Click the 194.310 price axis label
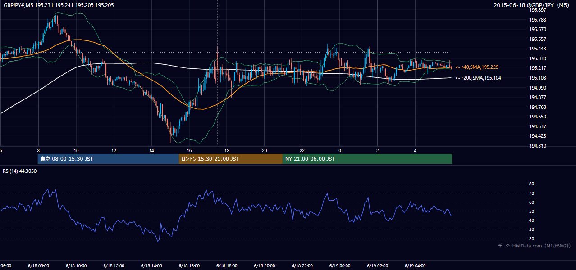The image size is (576, 270). (537, 146)
